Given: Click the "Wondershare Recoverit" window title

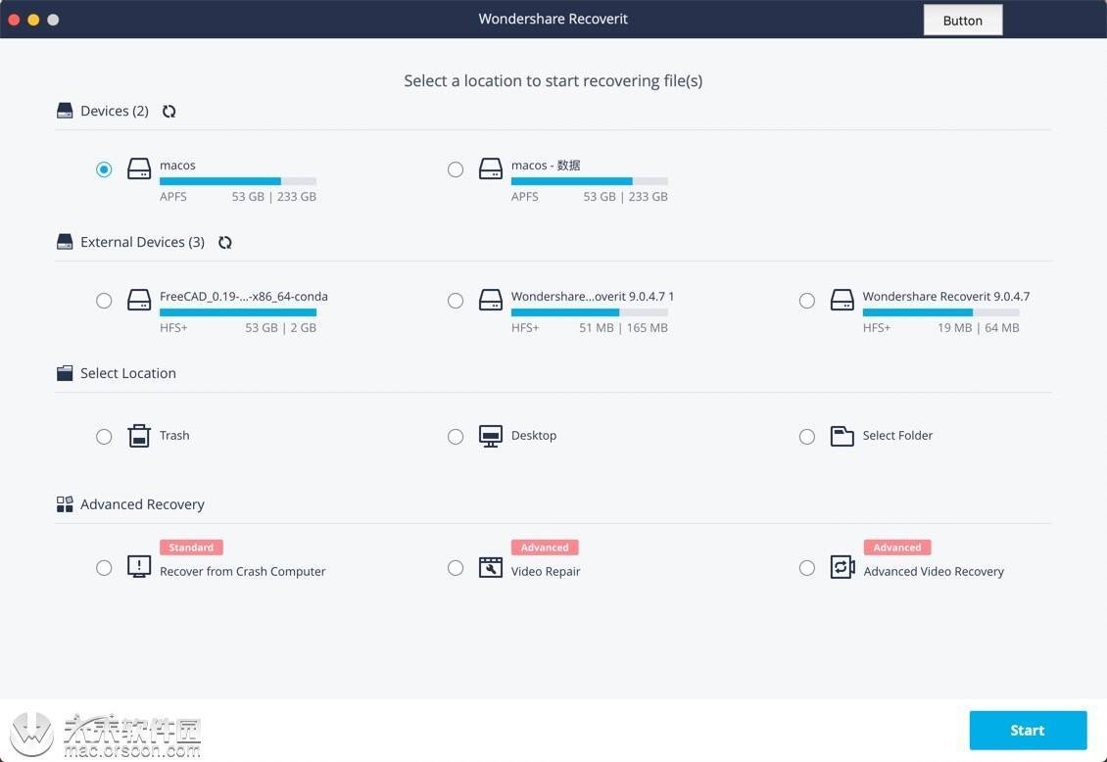Looking at the screenshot, I should [553, 19].
